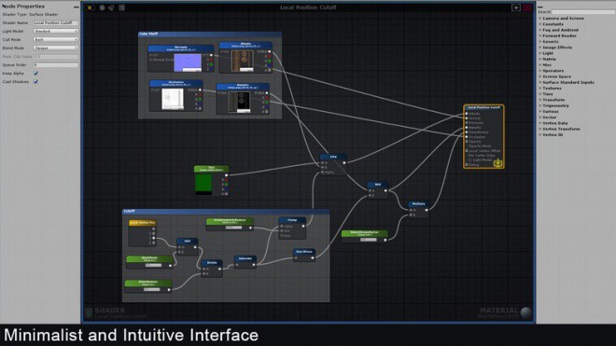Click the Shader Name input field
Image resolution: width=616 pixels, height=346 pixels.
pyautogui.click(x=55, y=22)
